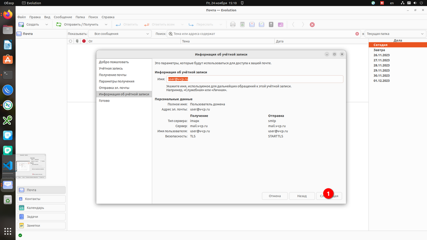The image size is (427, 240).
Task: Click the Имя account name field
Action: 254,79
